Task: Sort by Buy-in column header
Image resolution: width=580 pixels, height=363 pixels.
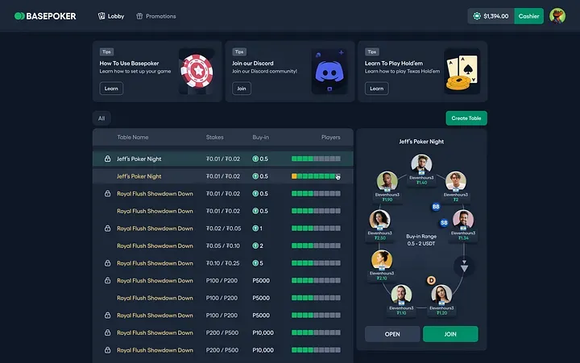Action: [260, 137]
